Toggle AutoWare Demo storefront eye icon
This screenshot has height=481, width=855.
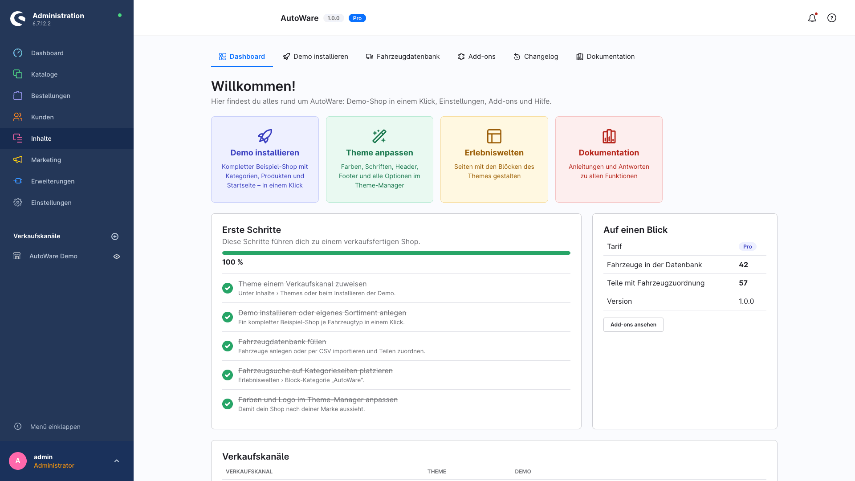(117, 257)
